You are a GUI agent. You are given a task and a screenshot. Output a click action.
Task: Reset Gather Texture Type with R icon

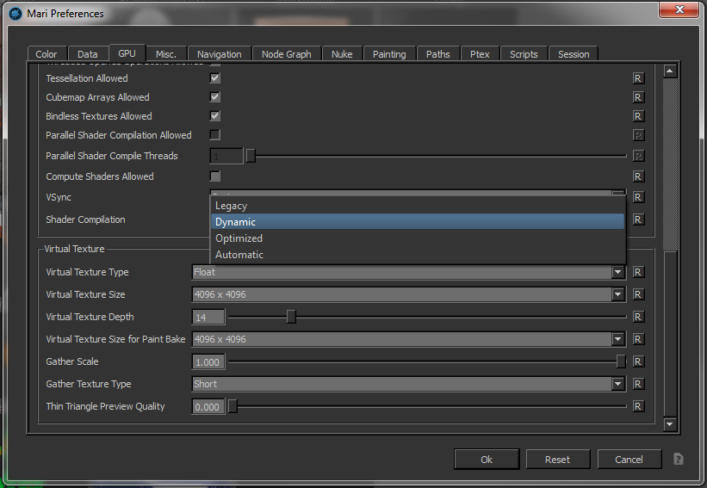[x=637, y=385]
